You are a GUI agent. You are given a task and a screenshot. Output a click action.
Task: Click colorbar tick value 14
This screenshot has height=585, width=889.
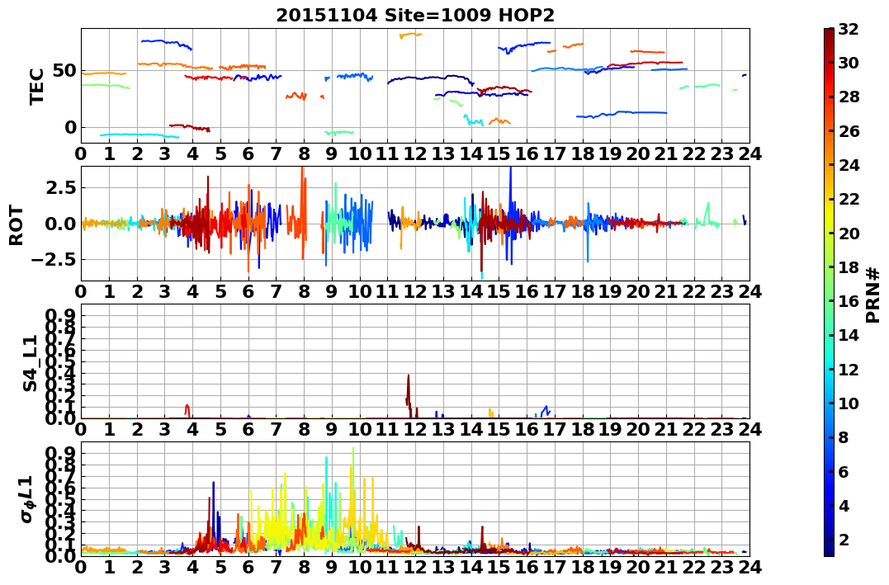(849, 335)
